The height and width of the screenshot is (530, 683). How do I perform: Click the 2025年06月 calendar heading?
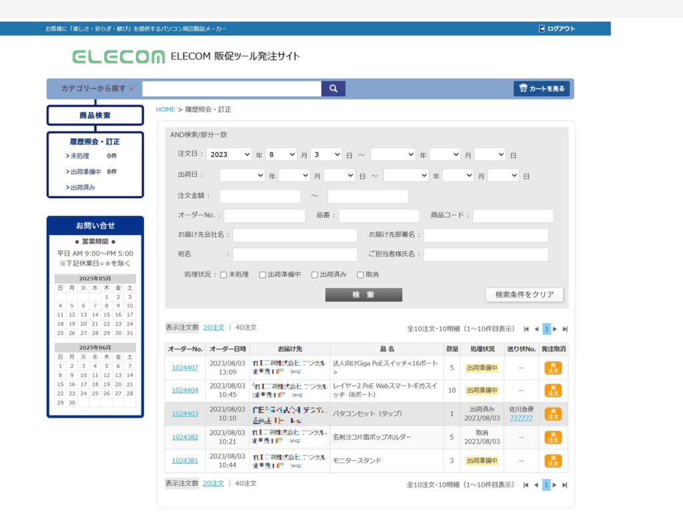click(x=95, y=348)
